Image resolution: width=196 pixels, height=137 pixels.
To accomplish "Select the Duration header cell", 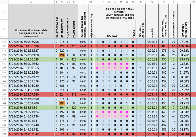I will [152, 21].
